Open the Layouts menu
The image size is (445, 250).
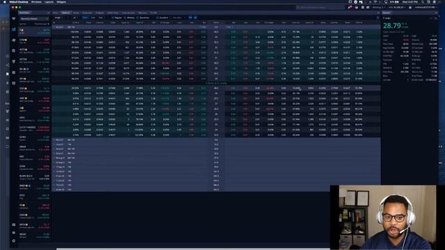(x=49, y=1)
